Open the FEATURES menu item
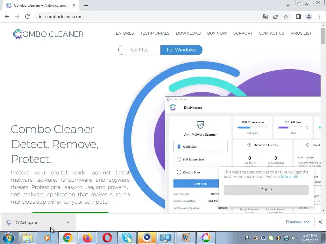The height and width of the screenshot is (244, 326). point(124,33)
